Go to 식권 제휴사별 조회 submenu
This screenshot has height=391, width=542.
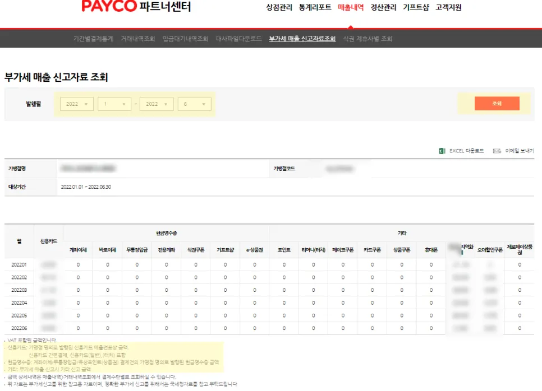coord(368,39)
